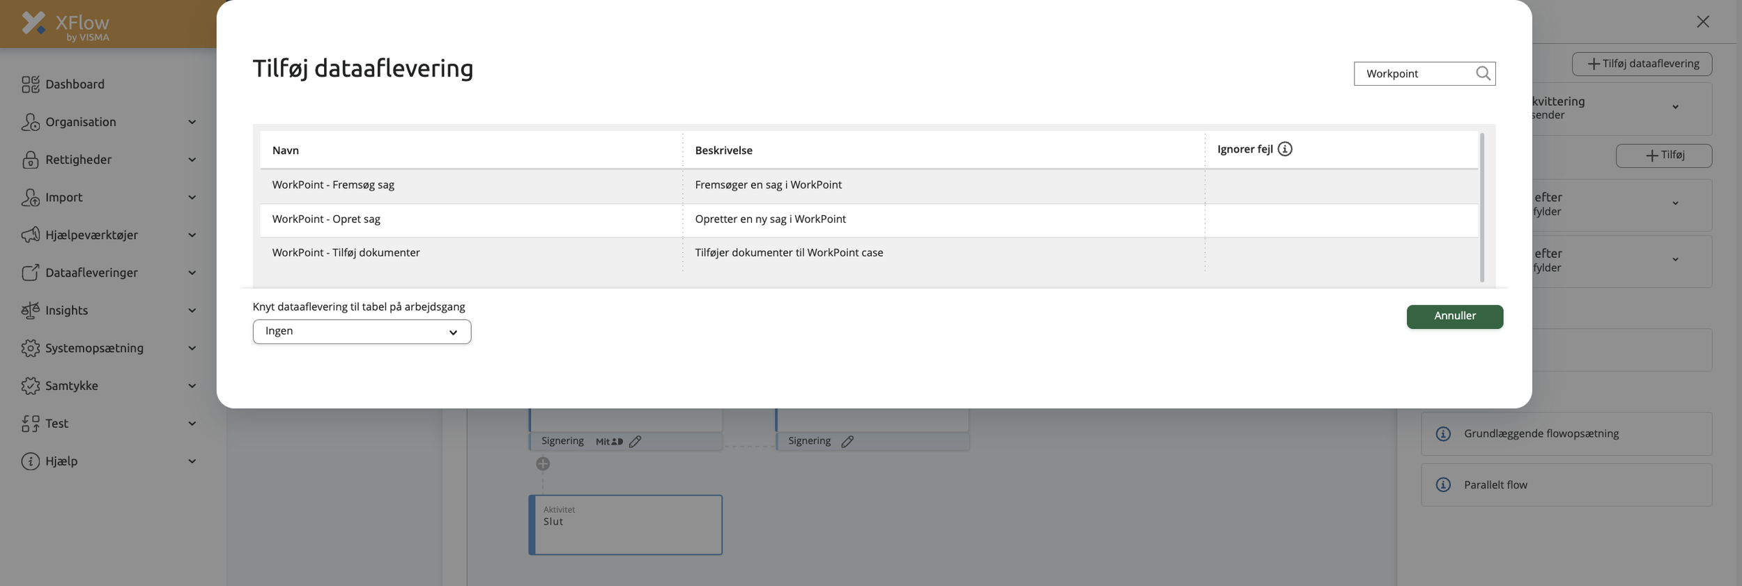
Task: Open the 'Ingen' table dropdown
Action: (x=362, y=332)
